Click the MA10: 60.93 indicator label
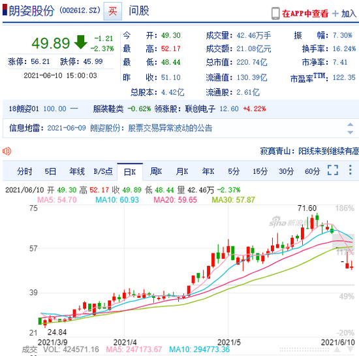 pyautogui.click(x=117, y=200)
